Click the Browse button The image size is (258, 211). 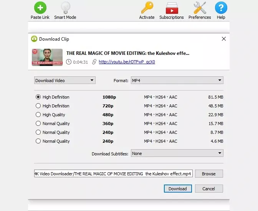point(209,174)
